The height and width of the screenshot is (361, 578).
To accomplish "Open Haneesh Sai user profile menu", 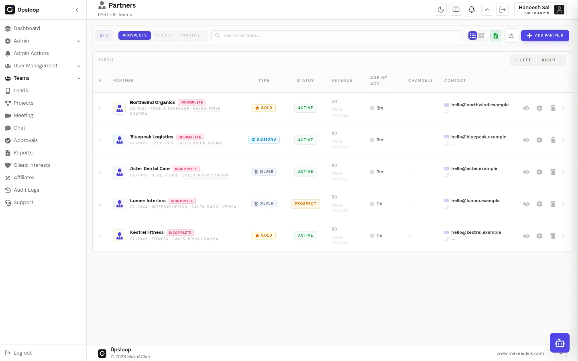I will [540, 10].
